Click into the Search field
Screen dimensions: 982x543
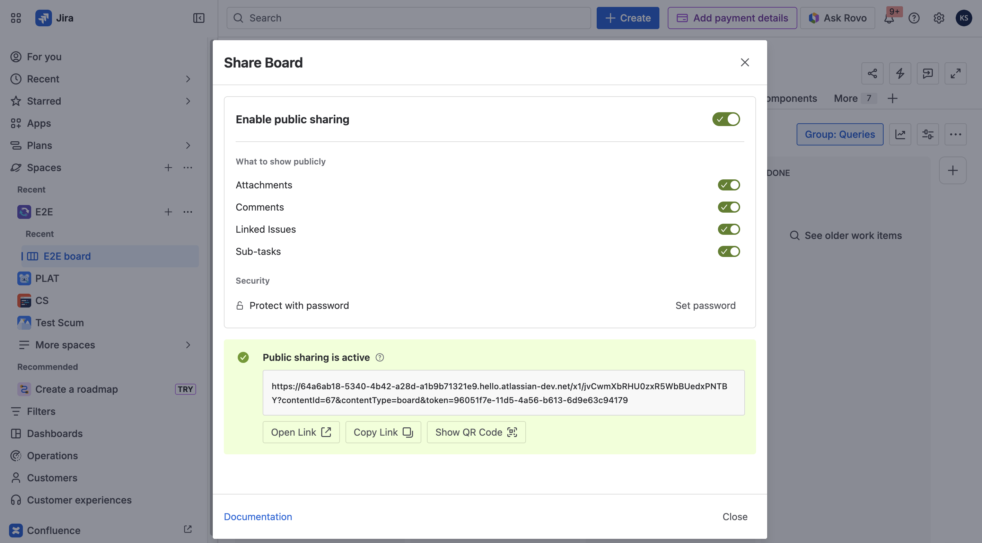click(409, 18)
